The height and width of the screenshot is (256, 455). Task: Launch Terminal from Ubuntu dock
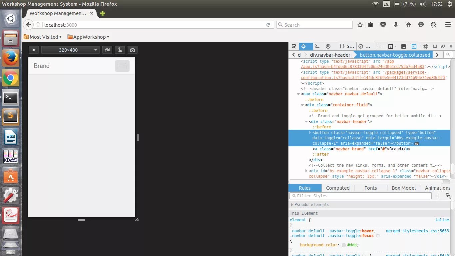11,98
